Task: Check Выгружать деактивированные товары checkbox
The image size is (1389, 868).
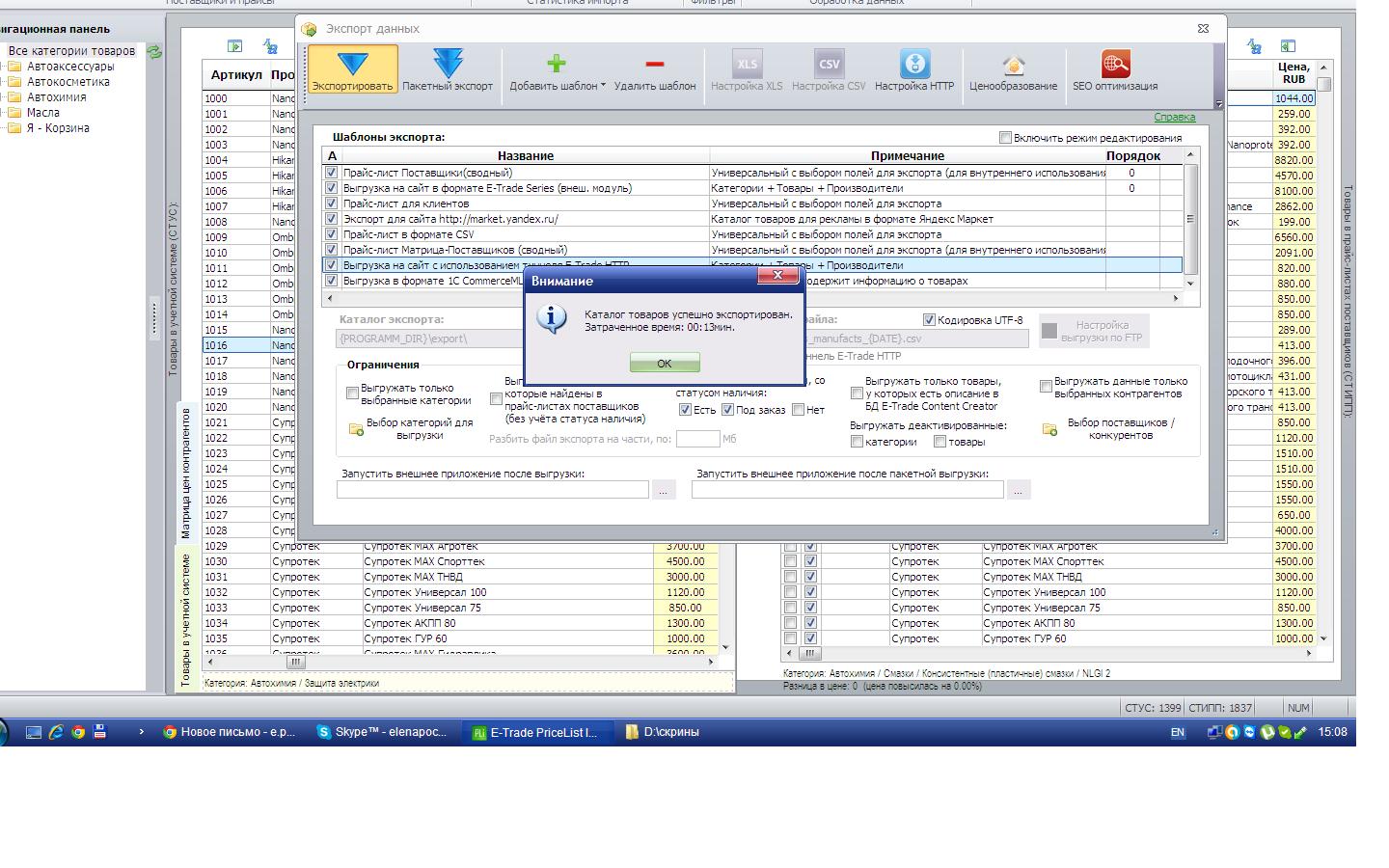Action: click(x=940, y=442)
